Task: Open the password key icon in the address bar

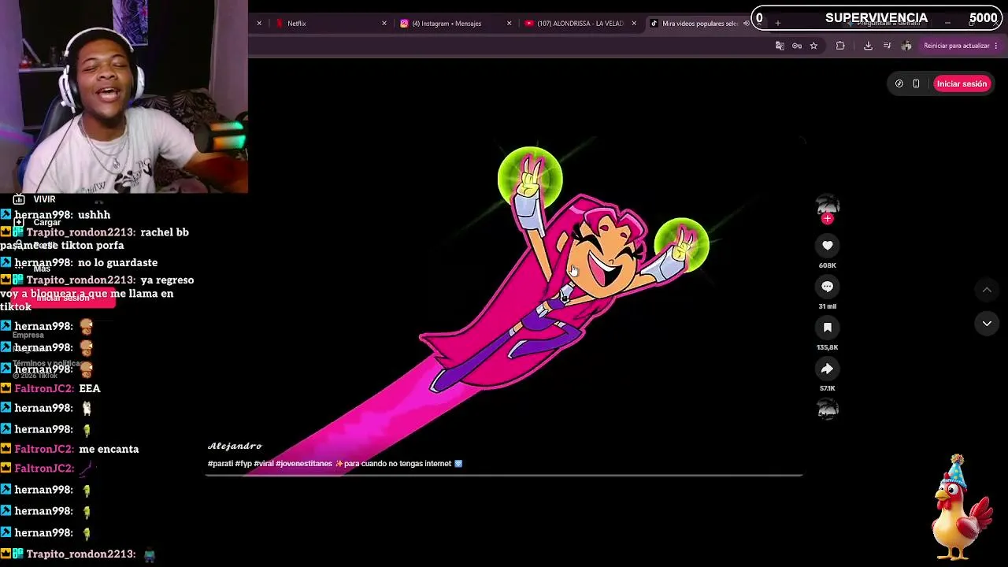Action: [x=797, y=46]
